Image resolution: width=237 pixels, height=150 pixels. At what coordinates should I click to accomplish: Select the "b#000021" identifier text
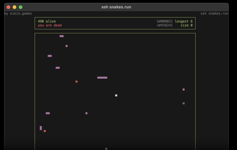[165, 21]
